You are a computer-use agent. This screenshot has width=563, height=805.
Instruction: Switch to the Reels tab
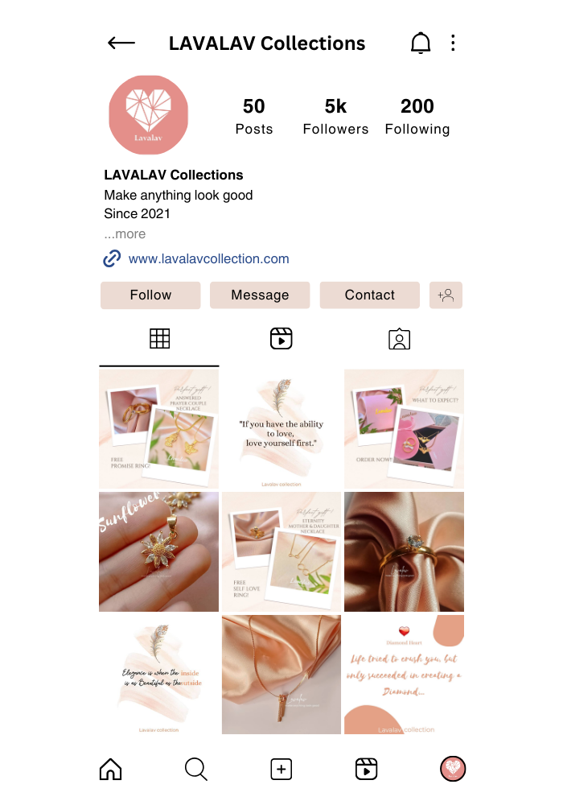pyautogui.click(x=281, y=339)
